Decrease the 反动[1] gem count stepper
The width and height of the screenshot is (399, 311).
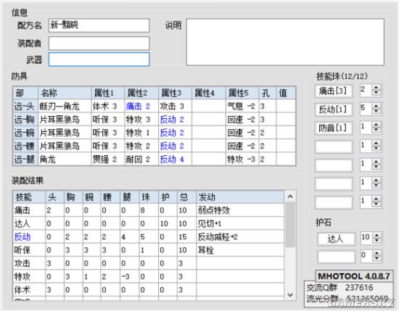tap(376, 112)
